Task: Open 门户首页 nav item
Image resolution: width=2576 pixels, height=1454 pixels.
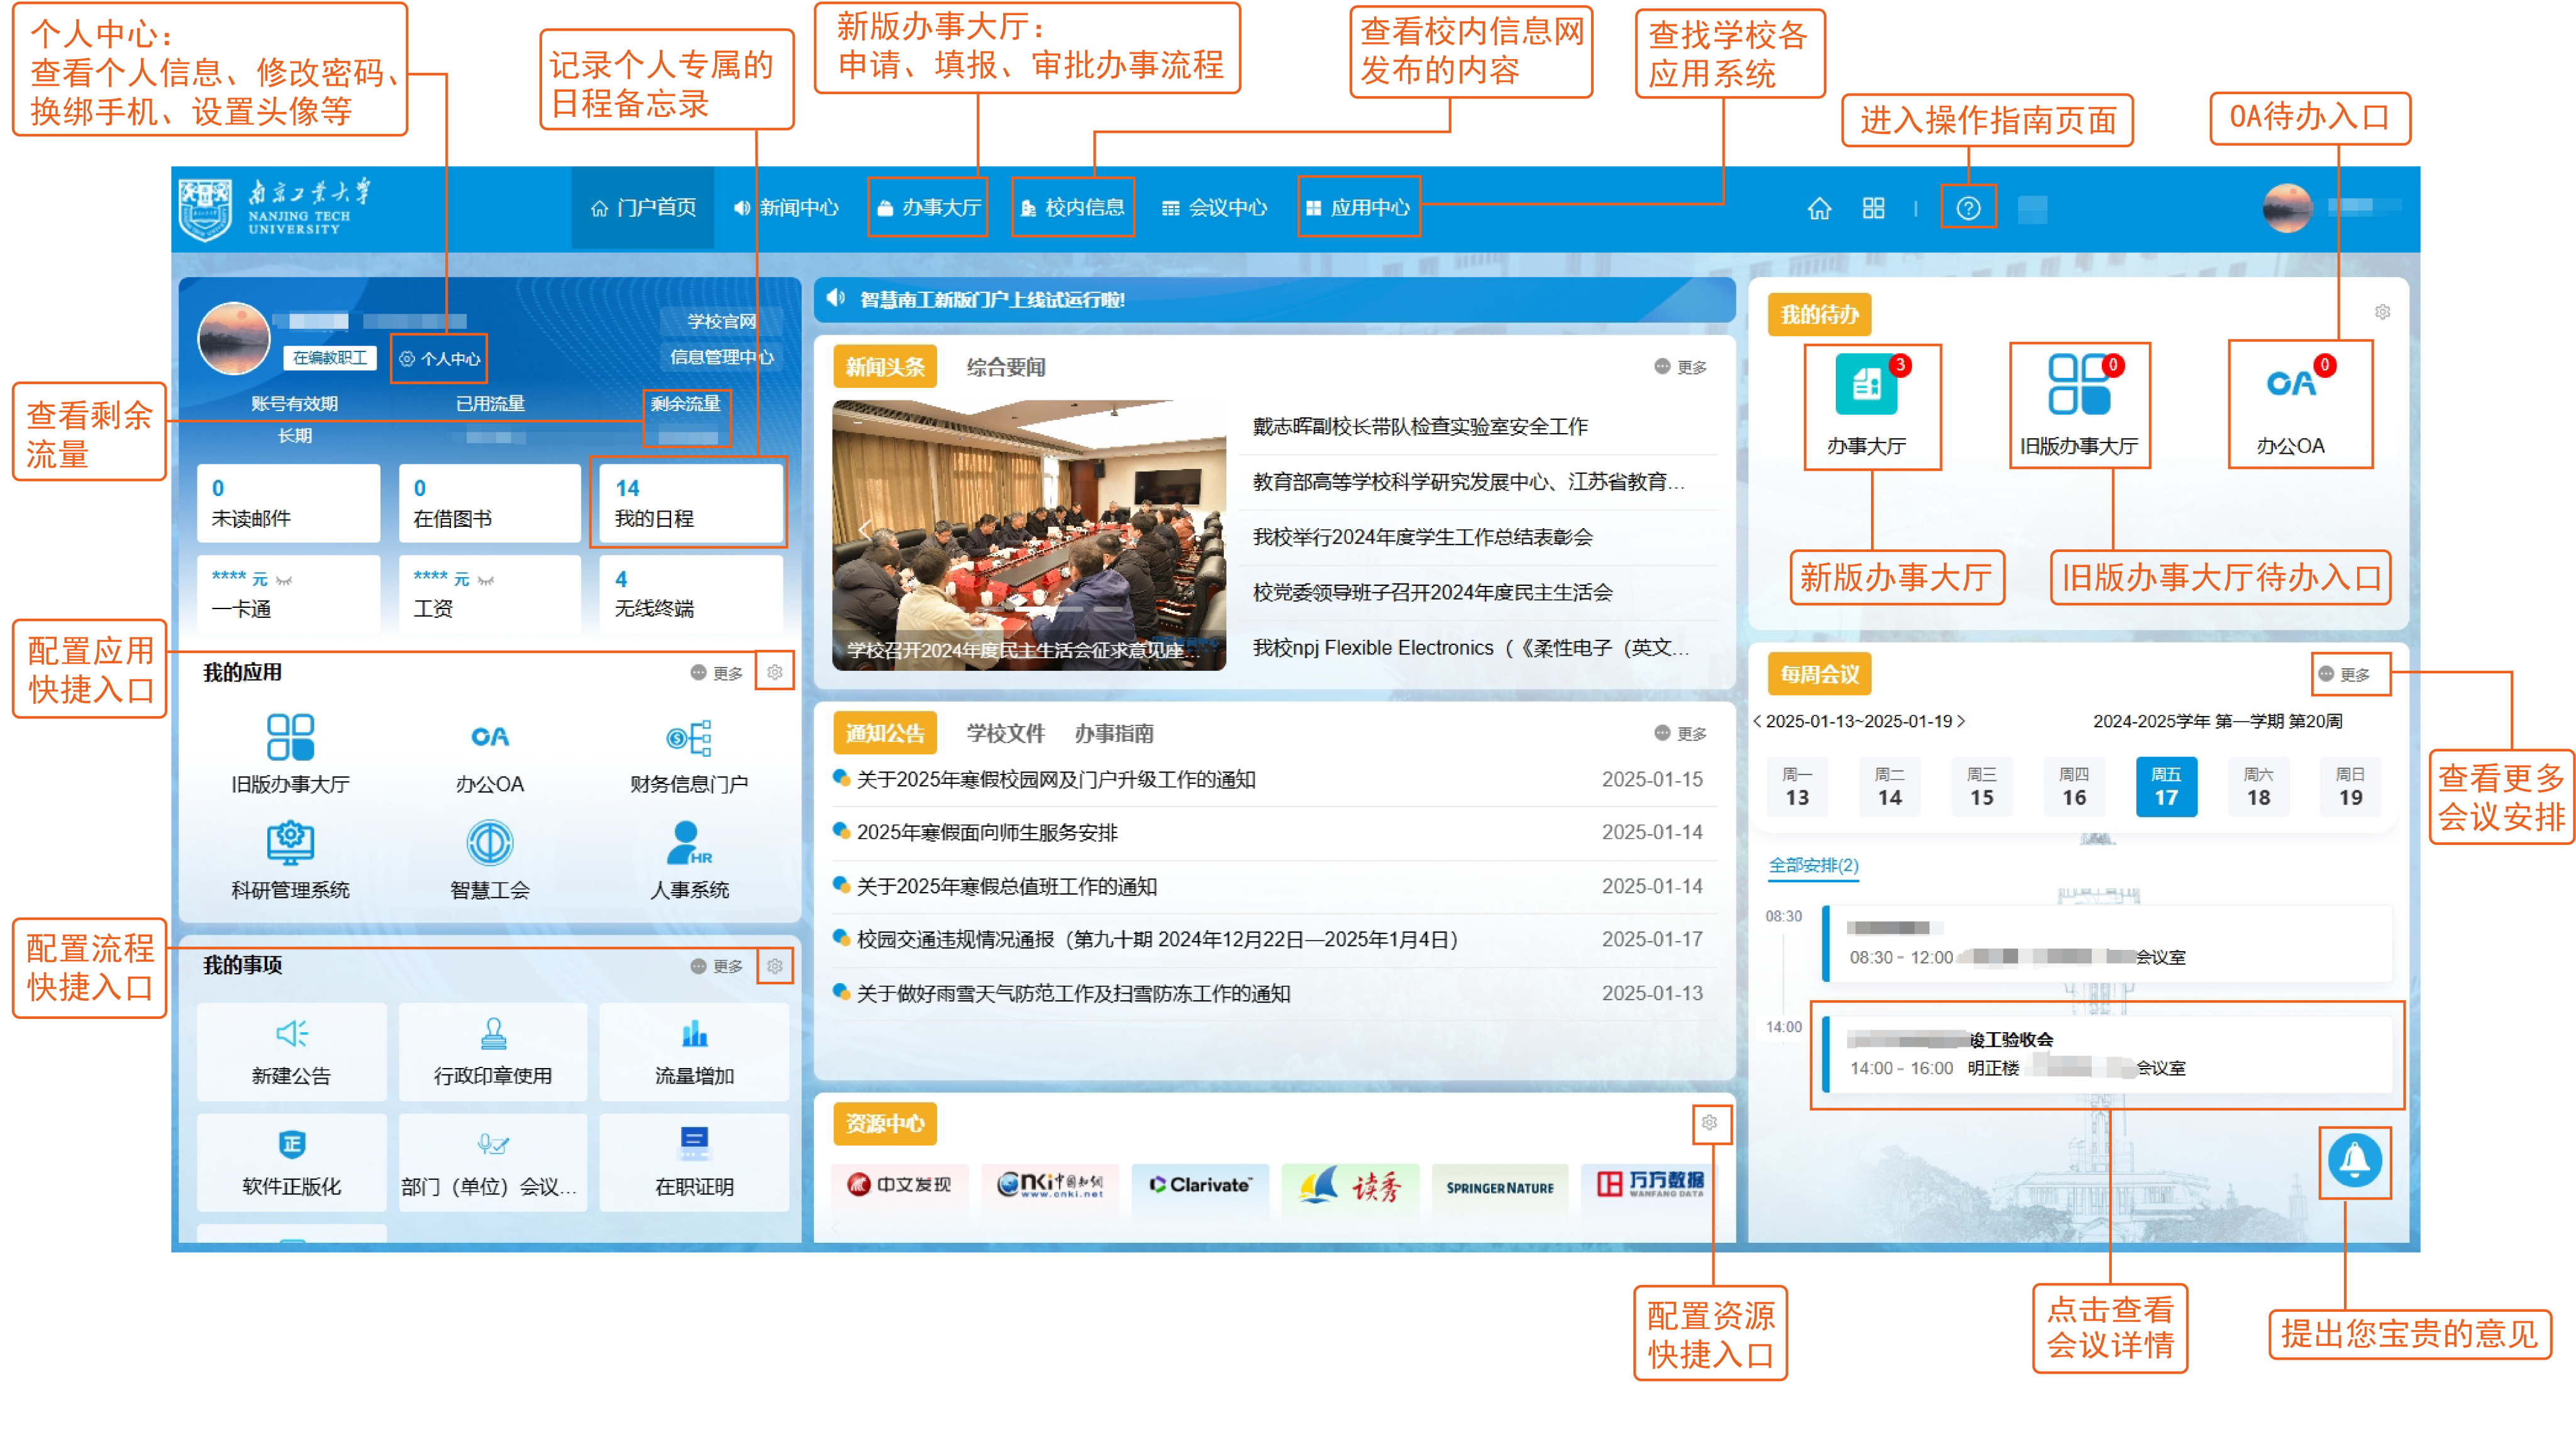Action: tap(643, 208)
